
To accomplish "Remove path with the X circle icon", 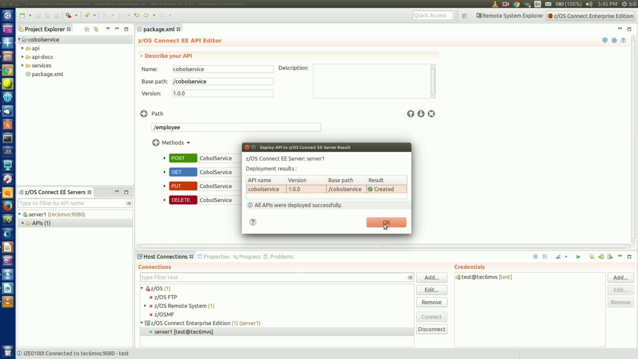I will click(432, 114).
